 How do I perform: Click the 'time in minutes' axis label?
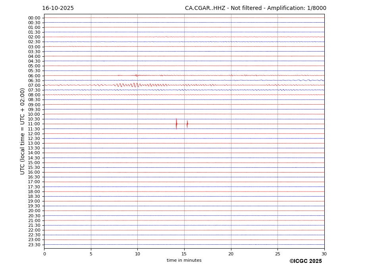pyautogui.click(x=184, y=261)
